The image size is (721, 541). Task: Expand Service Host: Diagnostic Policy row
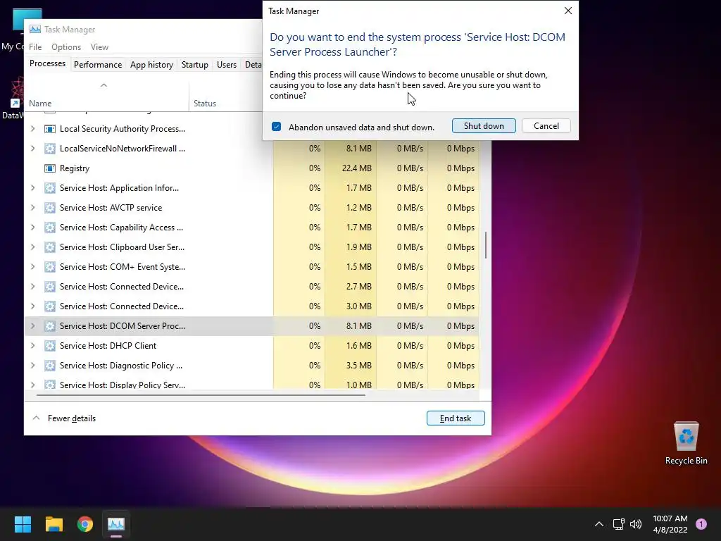coord(32,366)
